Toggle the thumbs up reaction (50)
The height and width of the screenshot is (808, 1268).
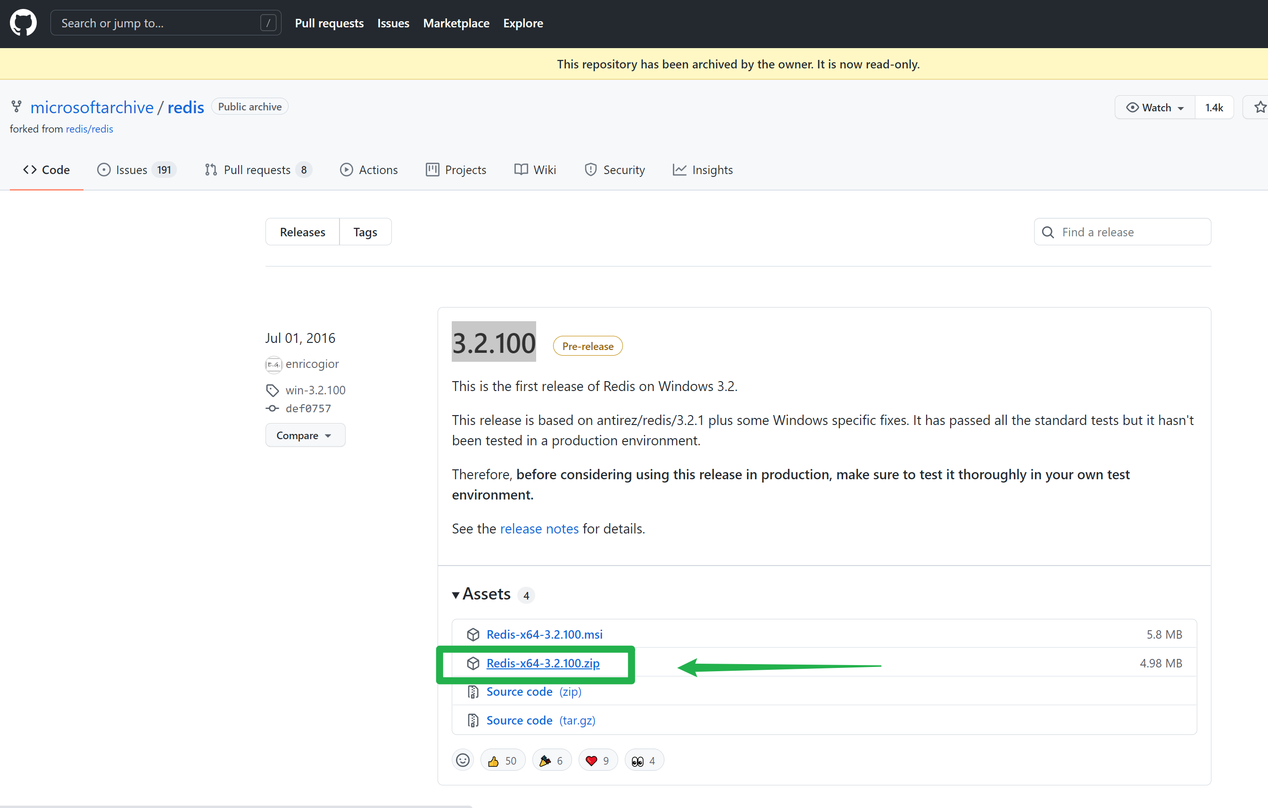click(x=502, y=760)
